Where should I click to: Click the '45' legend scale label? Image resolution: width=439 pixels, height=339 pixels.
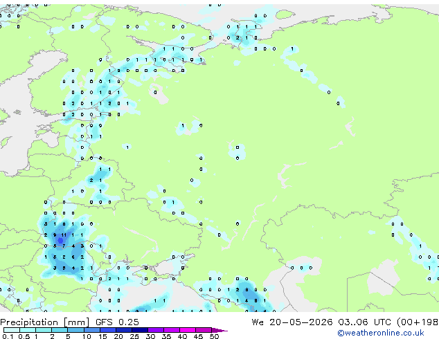click(199, 336)
